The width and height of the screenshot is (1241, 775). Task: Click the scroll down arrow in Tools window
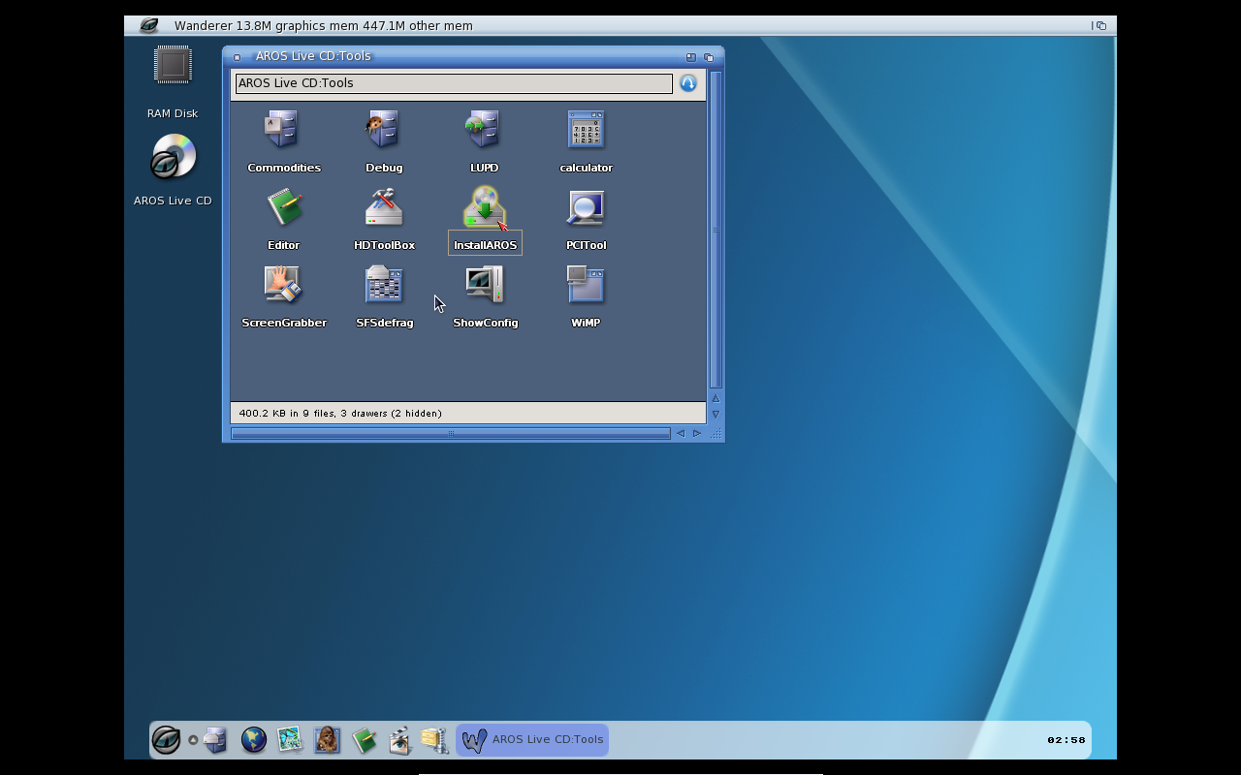pyautogui.click(x=716, y=414)
